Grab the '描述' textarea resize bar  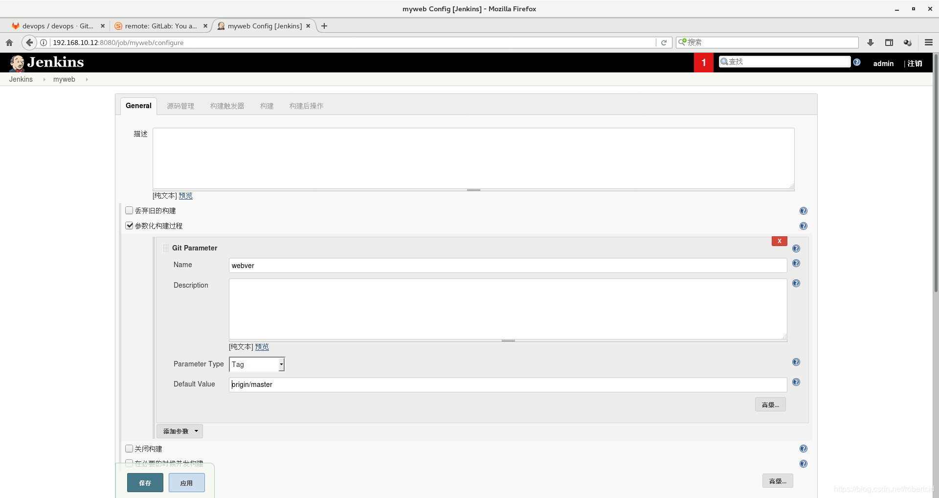tap(473, 190)
